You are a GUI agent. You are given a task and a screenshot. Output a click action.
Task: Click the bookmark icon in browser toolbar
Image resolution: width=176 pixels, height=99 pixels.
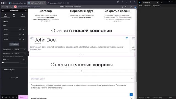[125, 7]
